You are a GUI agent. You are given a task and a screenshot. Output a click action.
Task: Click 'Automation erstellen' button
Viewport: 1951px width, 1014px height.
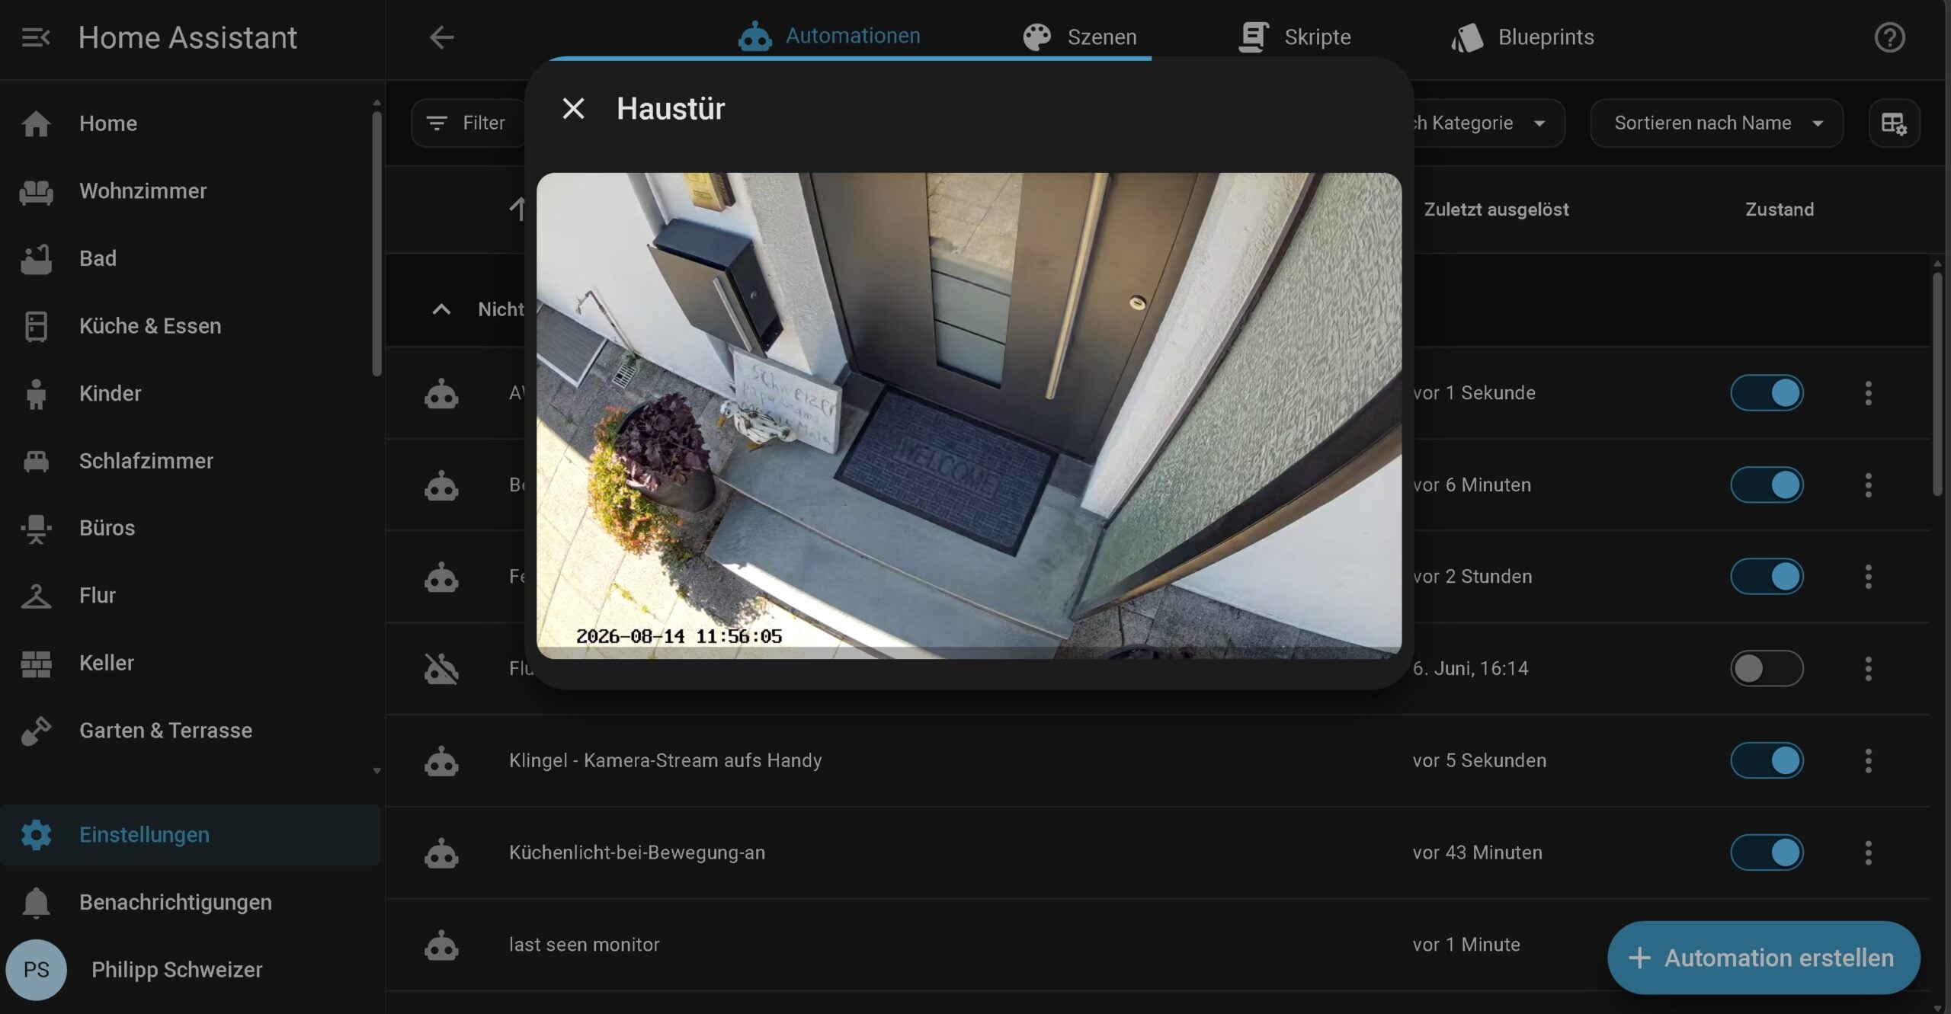click(x=1764, y=958)
